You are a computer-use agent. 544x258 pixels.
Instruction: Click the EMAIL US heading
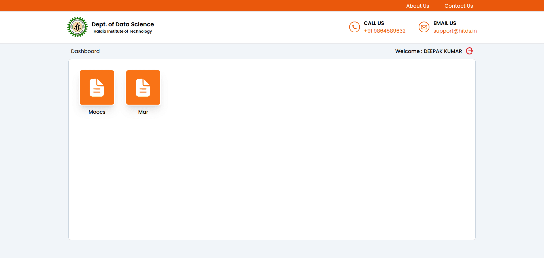click(445, 23)
